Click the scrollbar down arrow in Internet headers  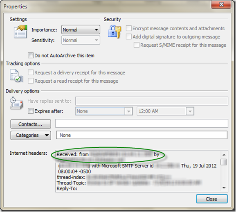pyautogui.click(x=224, y=188)
